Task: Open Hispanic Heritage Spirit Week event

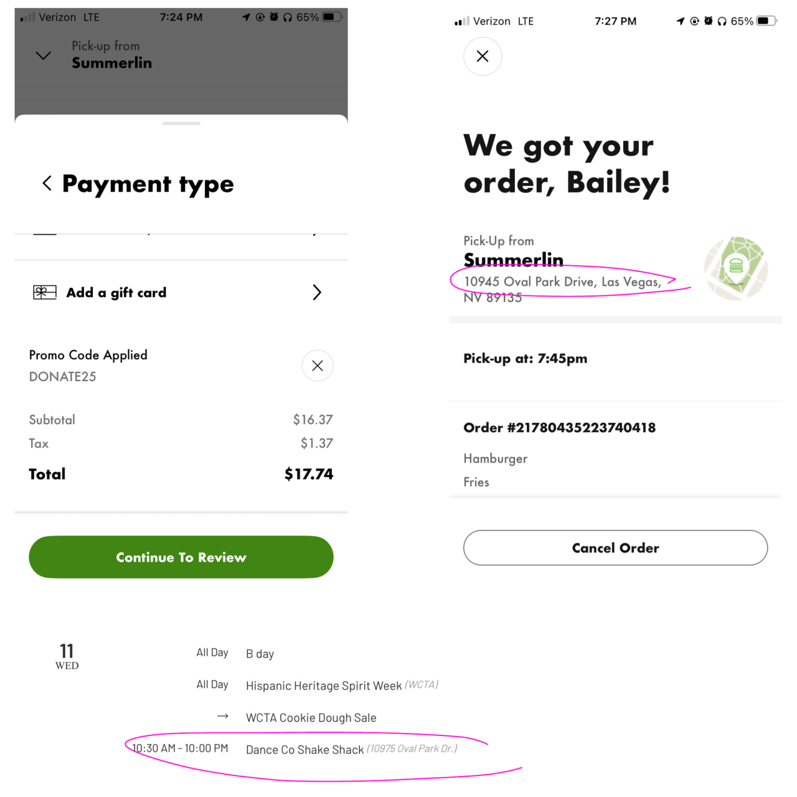Action: pyautogui.click(x=323, y=686)
